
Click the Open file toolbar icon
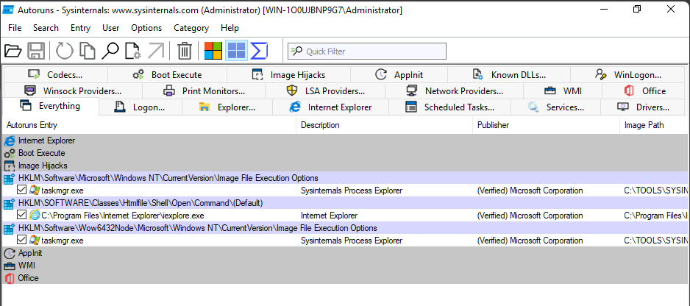(x=13, y=51)
